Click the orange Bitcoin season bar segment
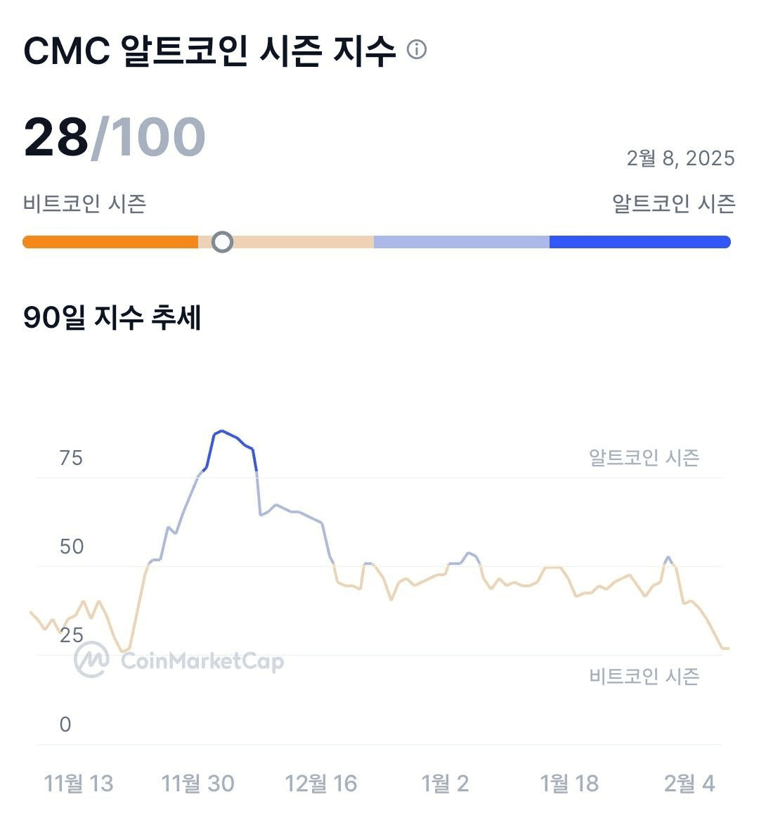The width and height of the screenshot is (759, 823). (x=110, y=242)
